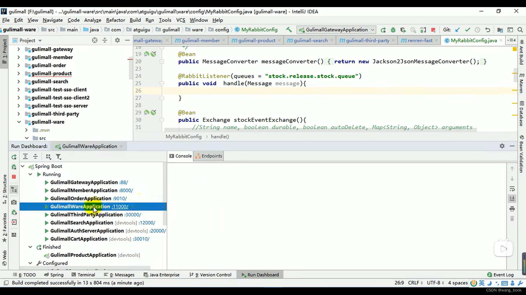Toggle the Maven tool window
This screenshot has width=526, height=295.
pyautogui.click(x=522, y=83)
